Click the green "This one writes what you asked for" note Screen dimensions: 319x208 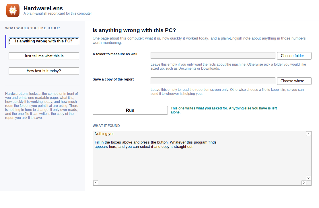click(223, 110)
